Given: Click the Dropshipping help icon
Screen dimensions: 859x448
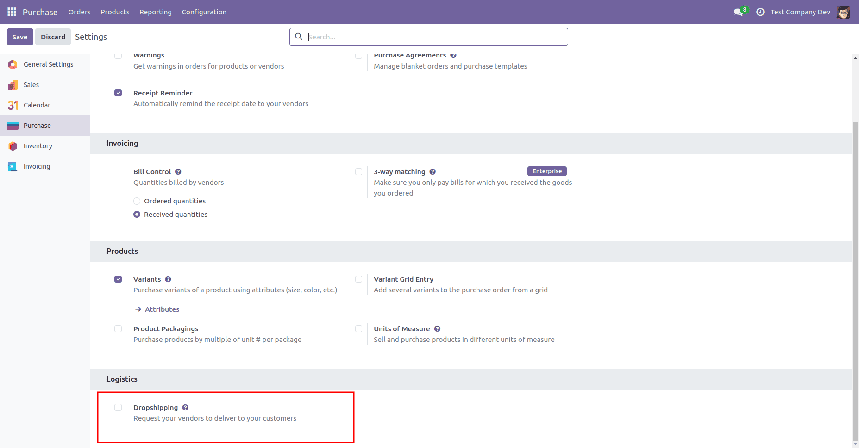Looking at the screenshot, I should point(185,407).
